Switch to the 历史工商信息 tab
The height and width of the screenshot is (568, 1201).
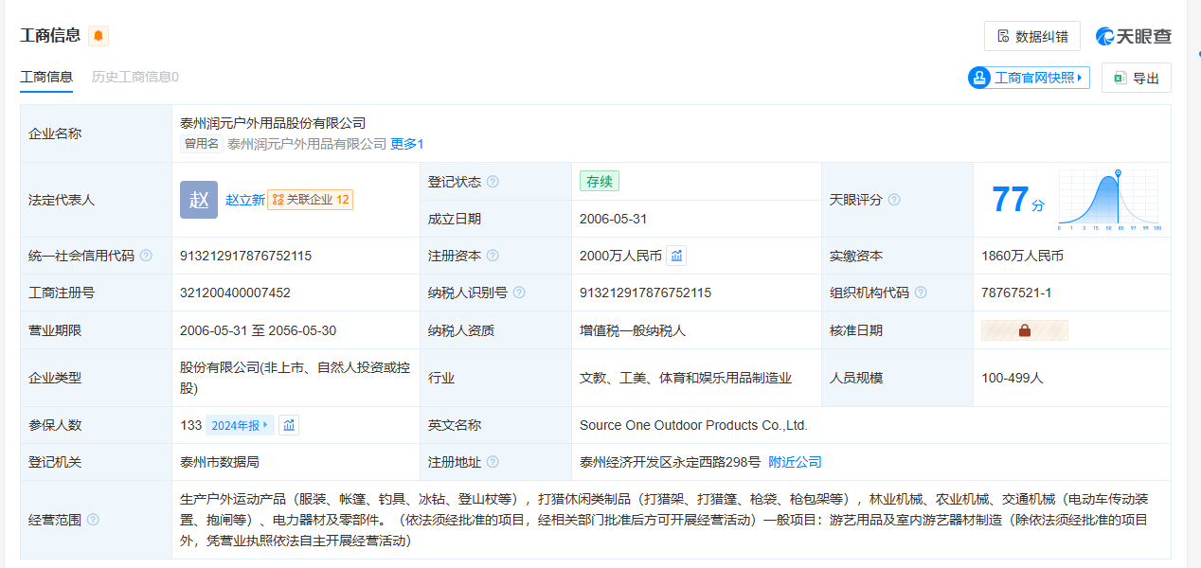[134, 77]
